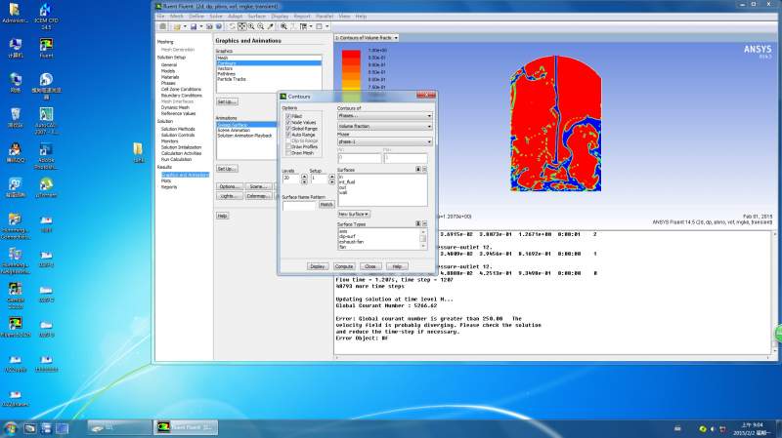Click the blue help toolbar icon
Screen dimensions: 782x438
coord(218,26)
